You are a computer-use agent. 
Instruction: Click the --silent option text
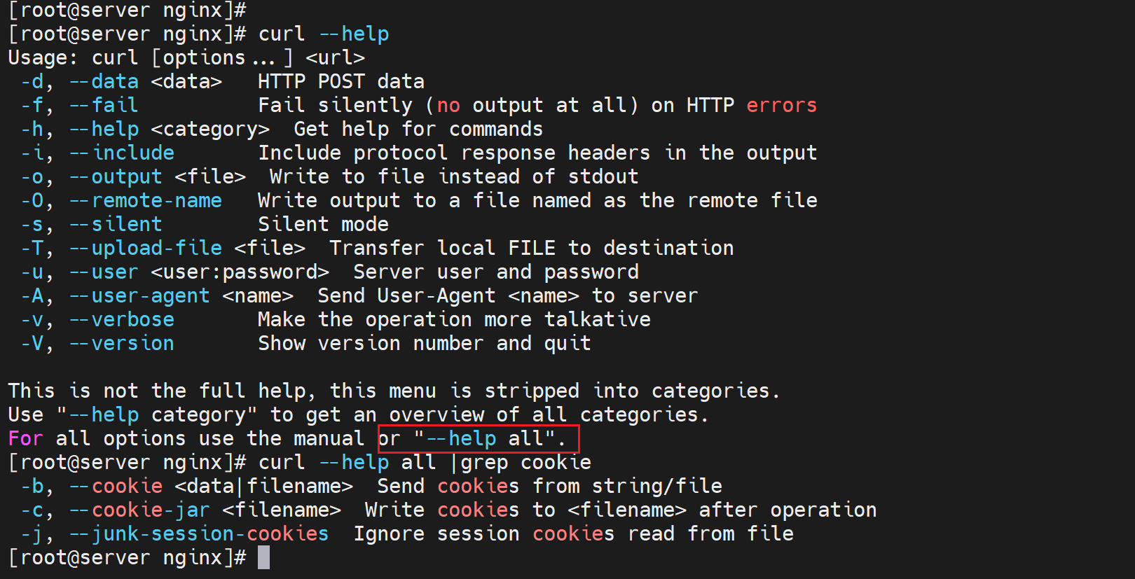(116, 225)
